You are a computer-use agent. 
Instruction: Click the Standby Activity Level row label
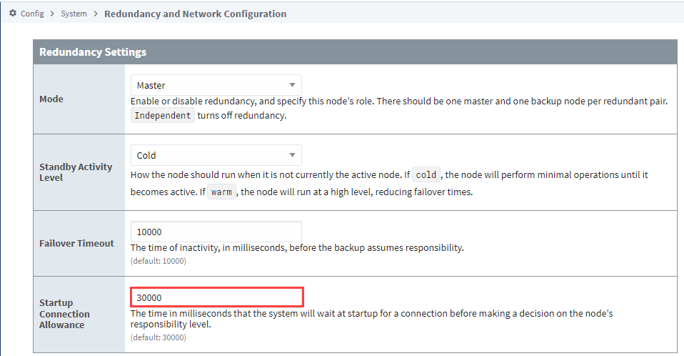tap(76, 172)
